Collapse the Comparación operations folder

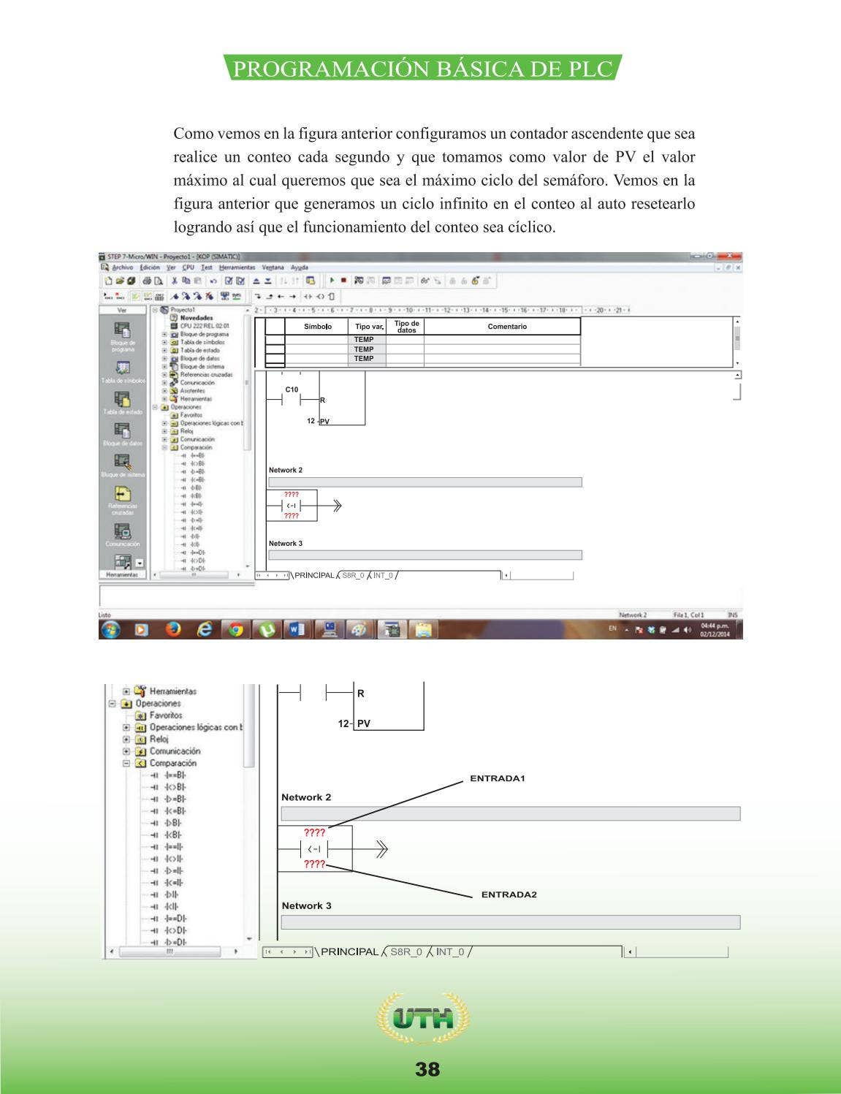tap(164, 448)
